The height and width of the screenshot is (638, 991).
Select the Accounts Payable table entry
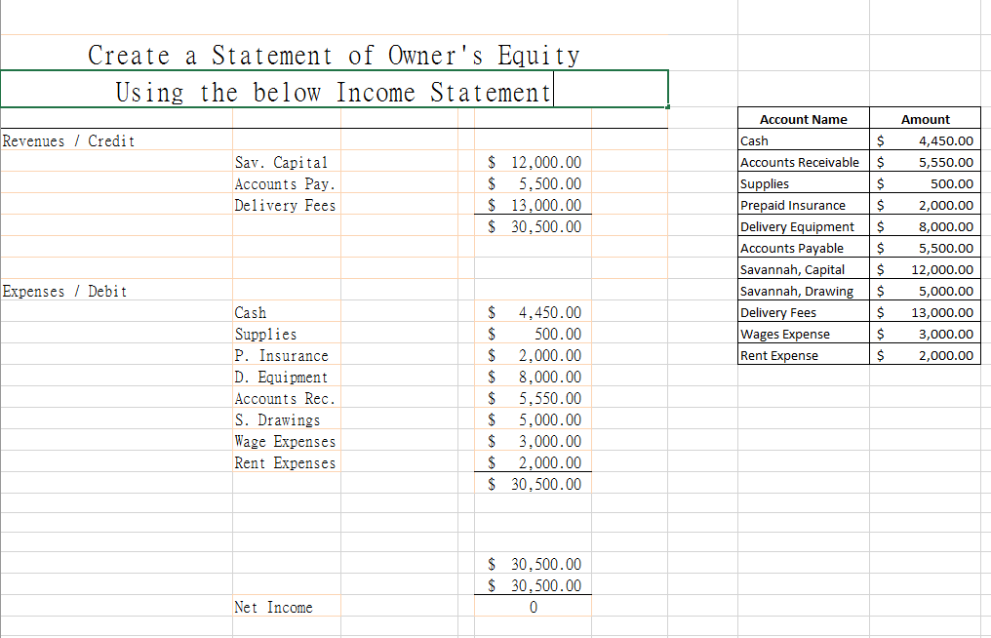coord(803,248)
